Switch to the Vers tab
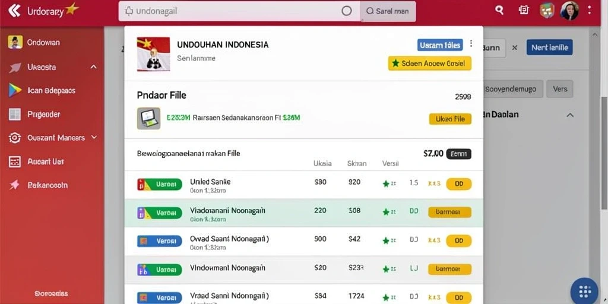This screenshot has height=304, width=608. tap(560, 89)
